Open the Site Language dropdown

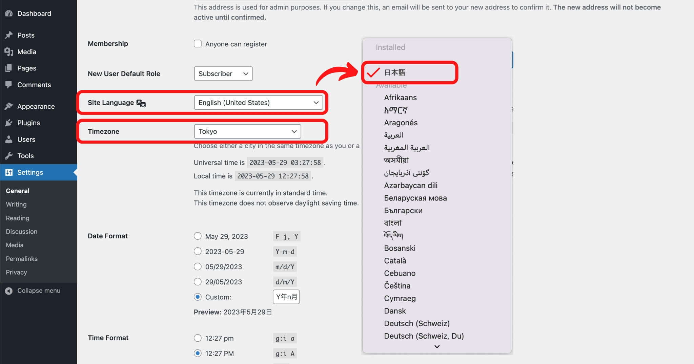[259, 102]
